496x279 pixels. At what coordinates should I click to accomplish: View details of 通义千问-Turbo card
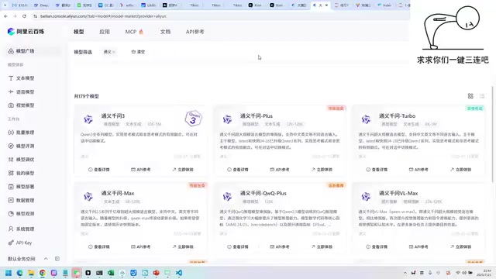click(x=377, y=170)
